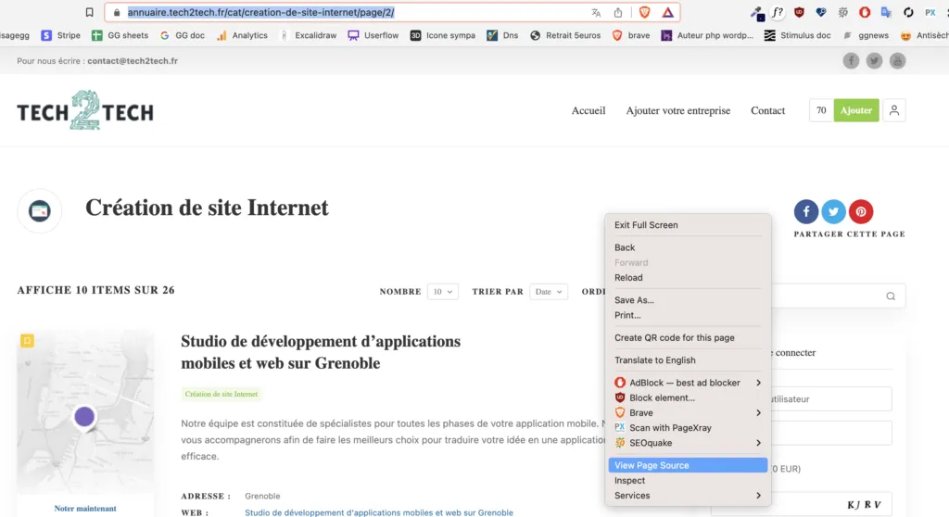Open the Analytics bookmark
Viewport: 949px width, 517px height.
tap(242, 35)
